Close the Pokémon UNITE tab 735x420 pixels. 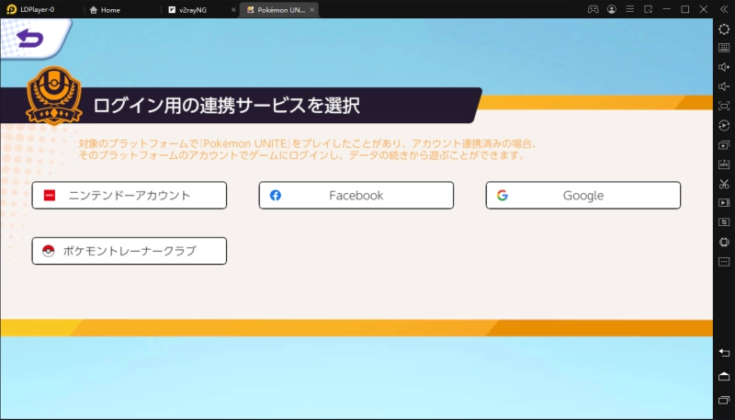[312, 9]
